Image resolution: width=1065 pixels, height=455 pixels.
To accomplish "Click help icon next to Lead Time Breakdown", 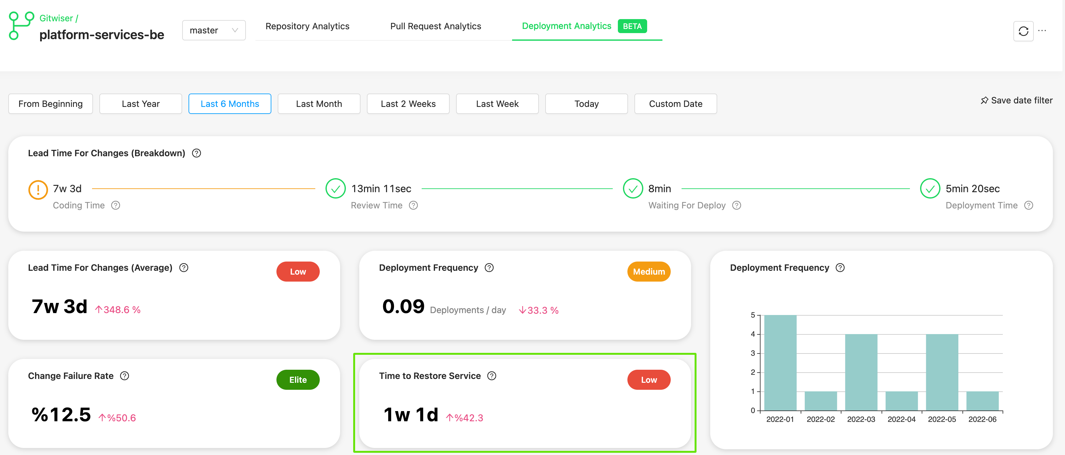I will [197, 153].
